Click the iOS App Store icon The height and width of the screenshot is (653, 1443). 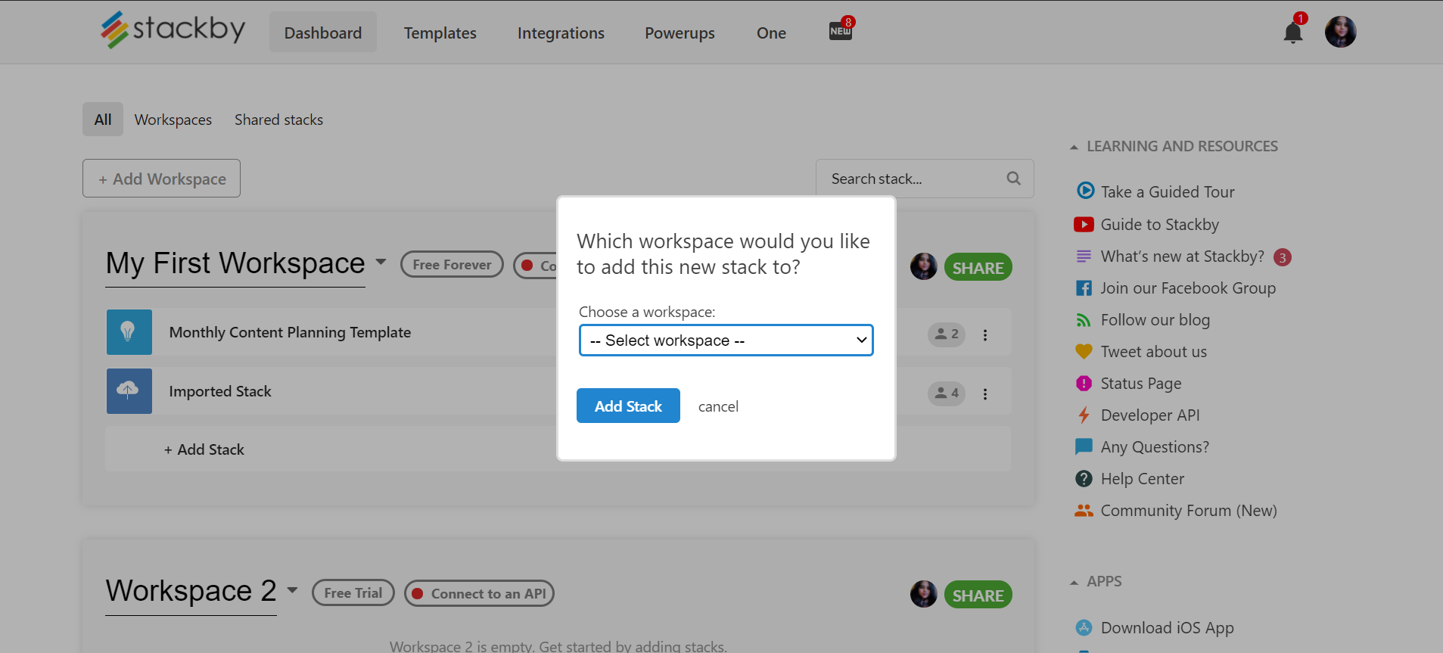point(1084,627)
